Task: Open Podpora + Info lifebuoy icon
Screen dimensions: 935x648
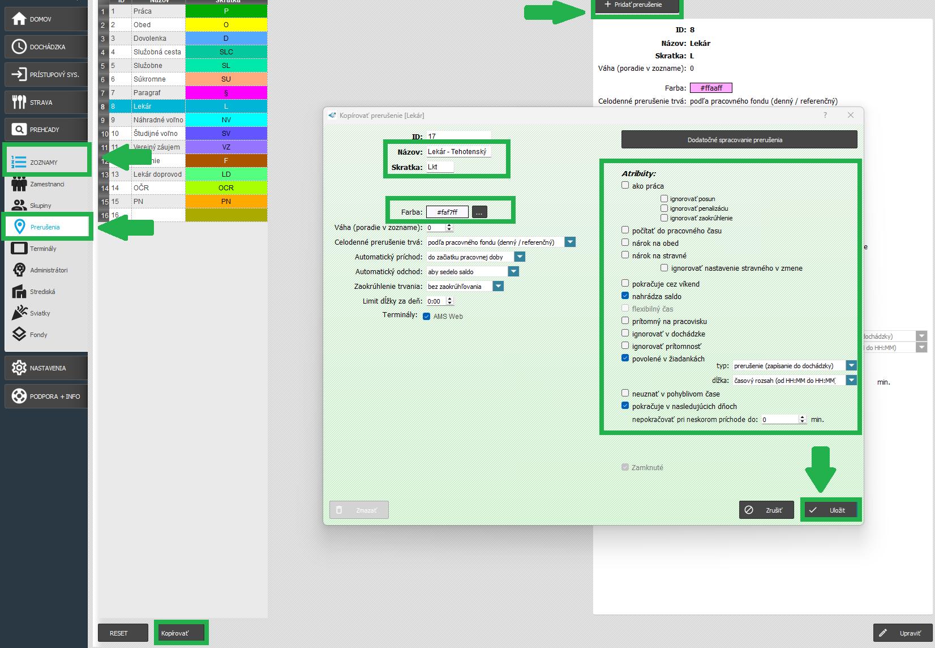Action: click(x=19, y=397)
